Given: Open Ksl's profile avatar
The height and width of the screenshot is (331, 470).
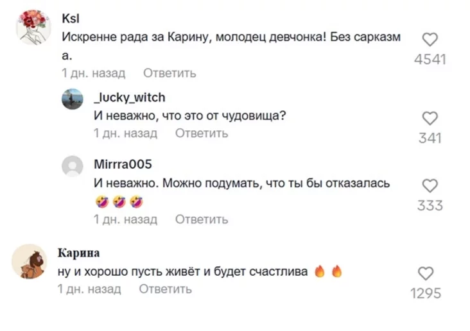Looking at the screenshot, I should coord(33,28).
